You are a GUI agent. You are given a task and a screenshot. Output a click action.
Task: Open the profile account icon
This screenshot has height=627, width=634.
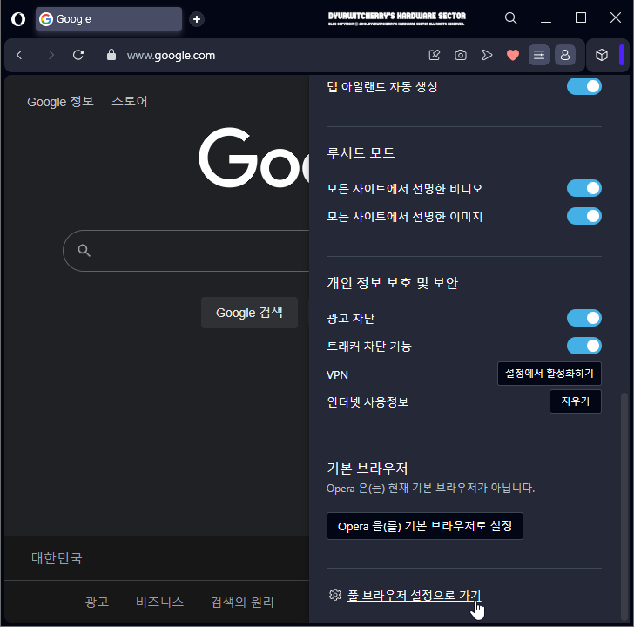pos(565,55)
